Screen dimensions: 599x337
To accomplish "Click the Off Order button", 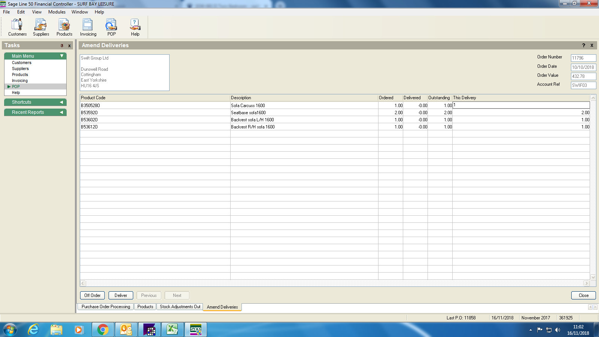I will (x=92, y=295).
